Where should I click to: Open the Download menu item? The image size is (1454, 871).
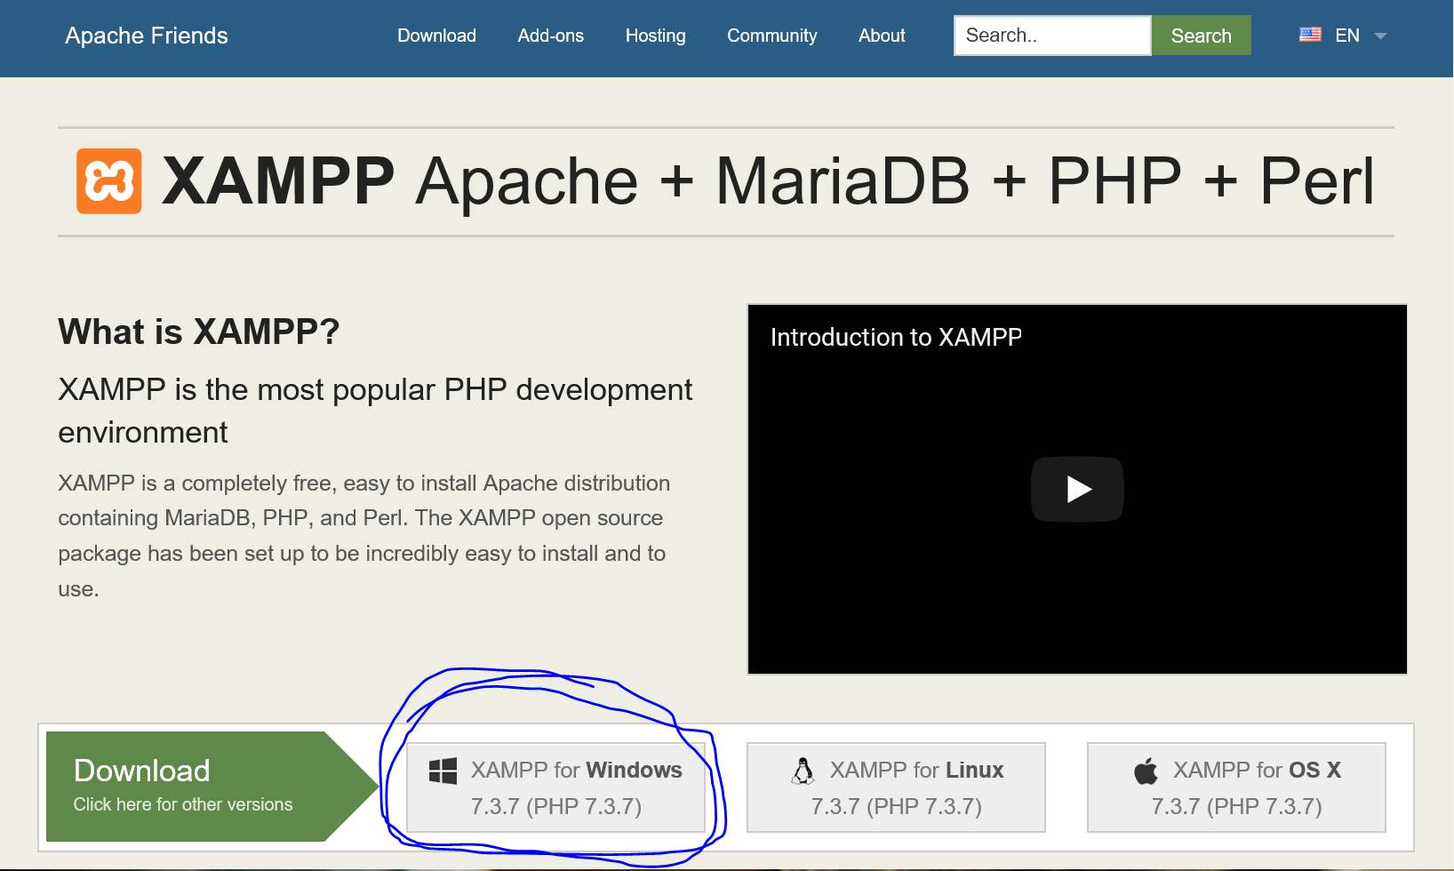[436, 36]
